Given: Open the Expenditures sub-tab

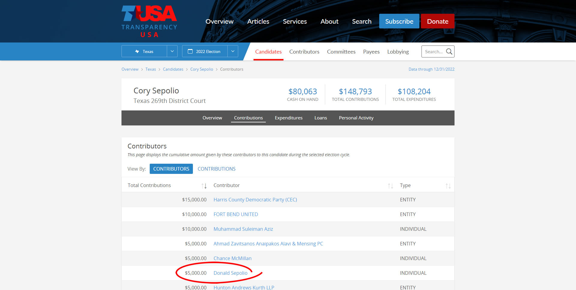Looking at the screenshot, I should click(x=289, y=118).
